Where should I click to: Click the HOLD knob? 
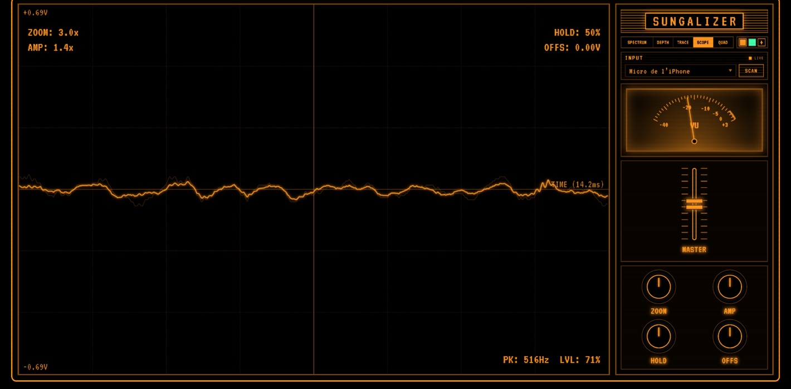[658, 336]
